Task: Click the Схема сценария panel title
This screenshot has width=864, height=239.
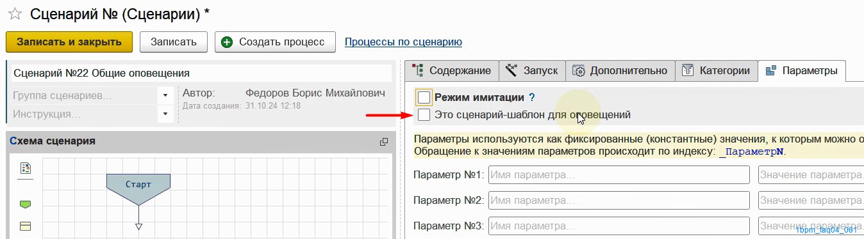Action: [x=53, y=141]
